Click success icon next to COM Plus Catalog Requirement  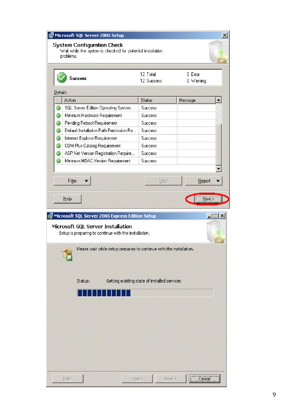pos(58,146)
